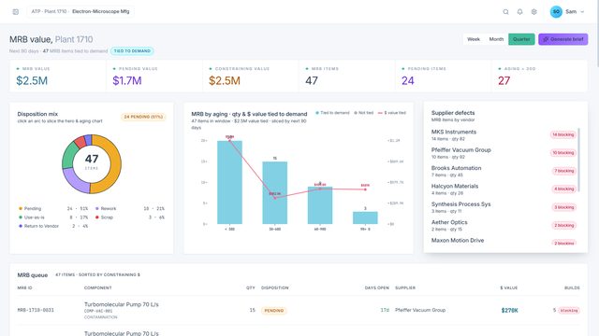Click the 60-90d aging bar
The height and width of the screenshot is (336, 599).
[x=320, y=205]
